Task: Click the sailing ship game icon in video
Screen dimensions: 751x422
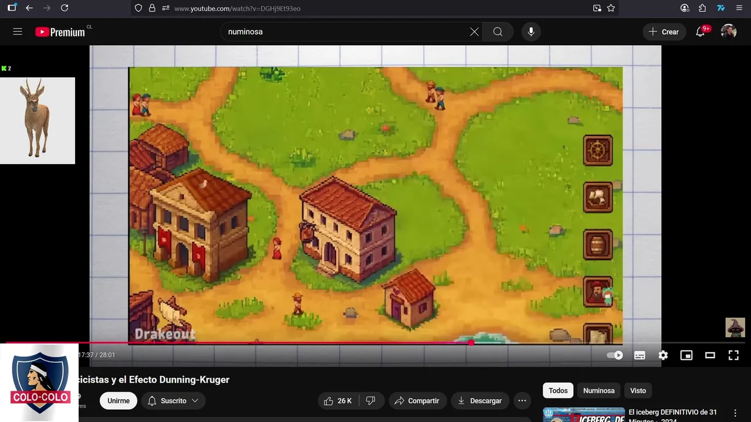Action: [598, 197]
